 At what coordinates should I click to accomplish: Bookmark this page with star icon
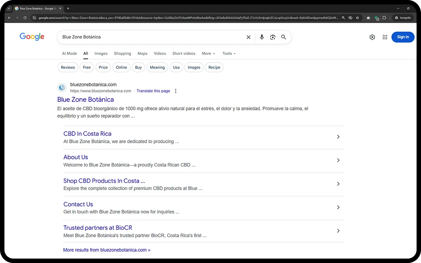click(357, 18)
